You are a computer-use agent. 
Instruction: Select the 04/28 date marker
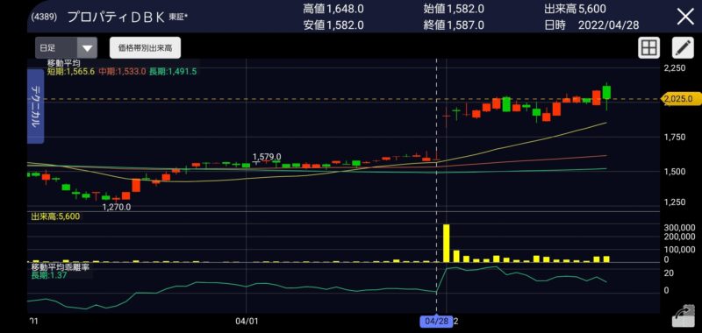point(436,322)
